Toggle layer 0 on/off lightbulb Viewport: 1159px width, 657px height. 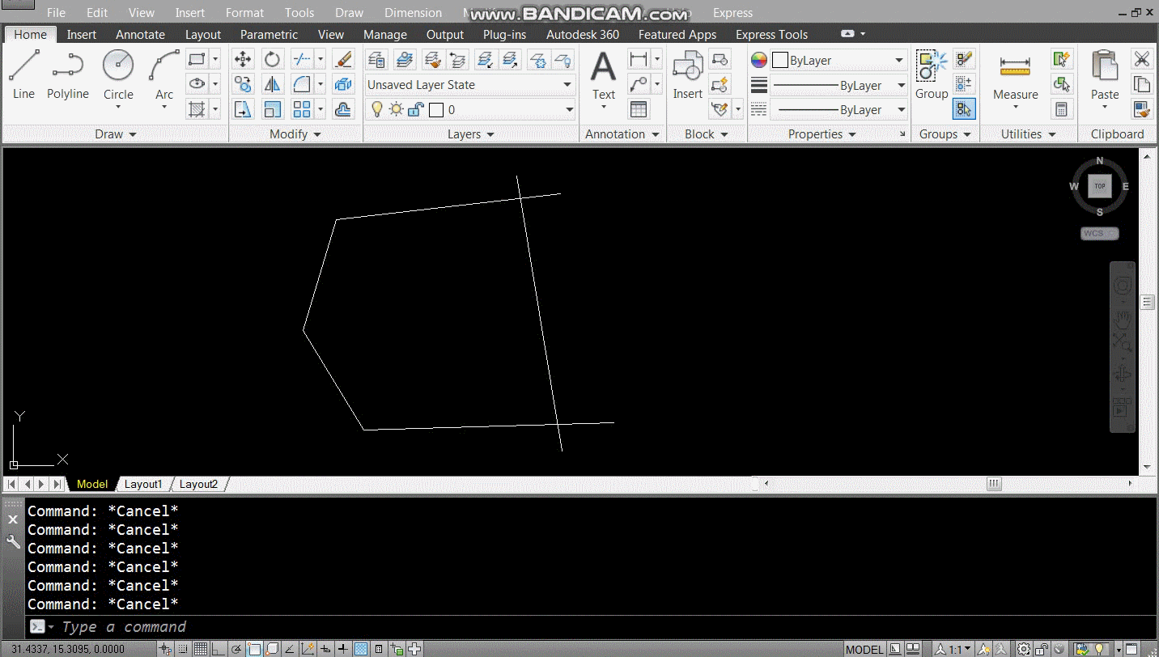(376, 109)
